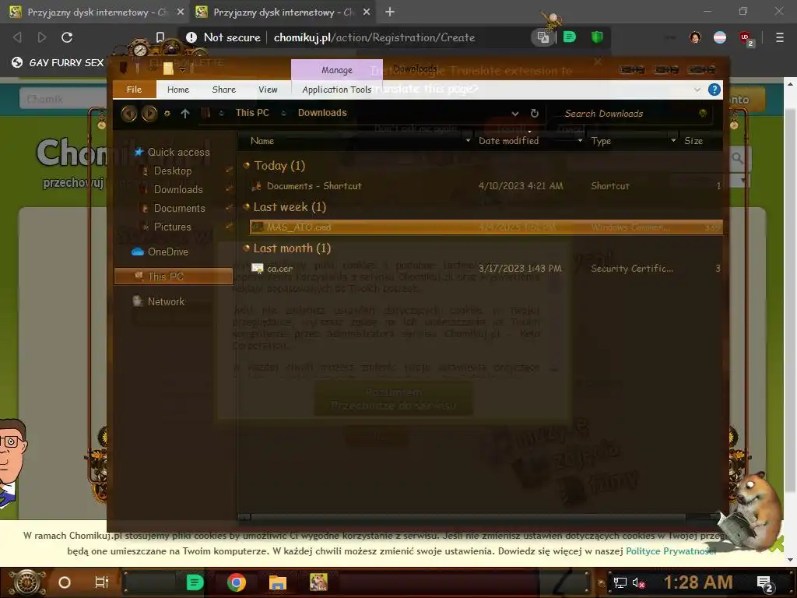This screenshot has height=598, width=797.
Task: Open Chrome from the taskbar
Action: click(237, 582)
